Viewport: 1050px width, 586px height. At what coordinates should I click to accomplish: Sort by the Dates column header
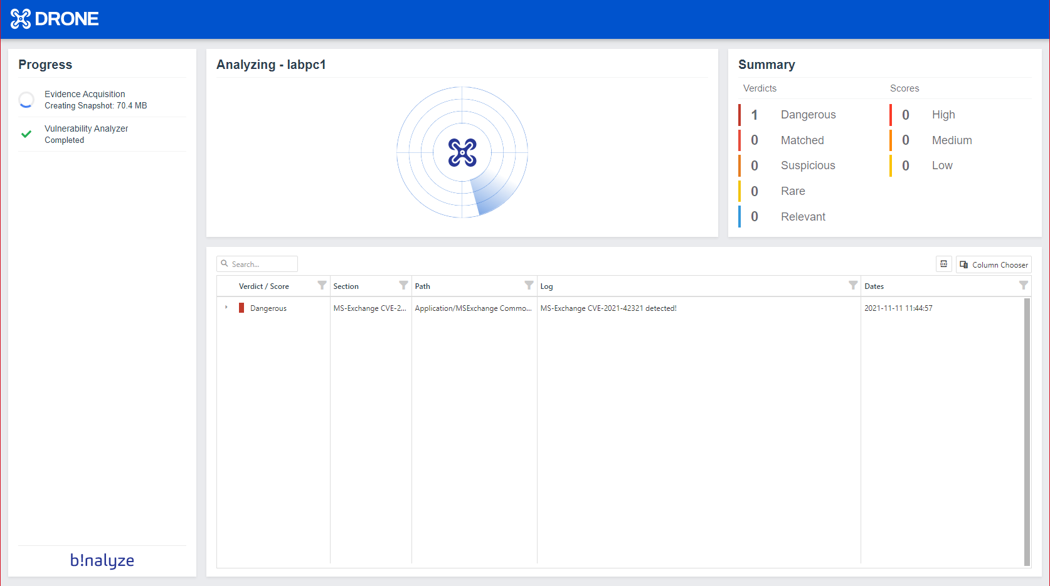click(x=874, y=286)
